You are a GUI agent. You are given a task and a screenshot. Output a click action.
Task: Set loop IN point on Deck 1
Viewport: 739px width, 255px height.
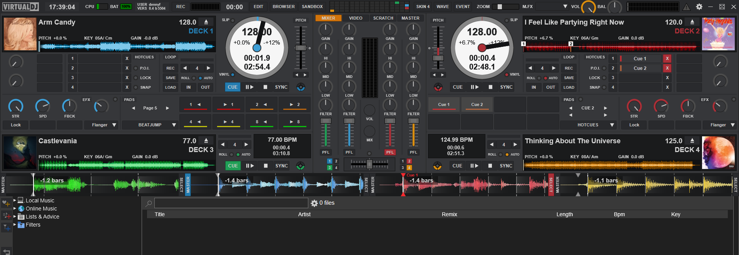coord(189,87)
